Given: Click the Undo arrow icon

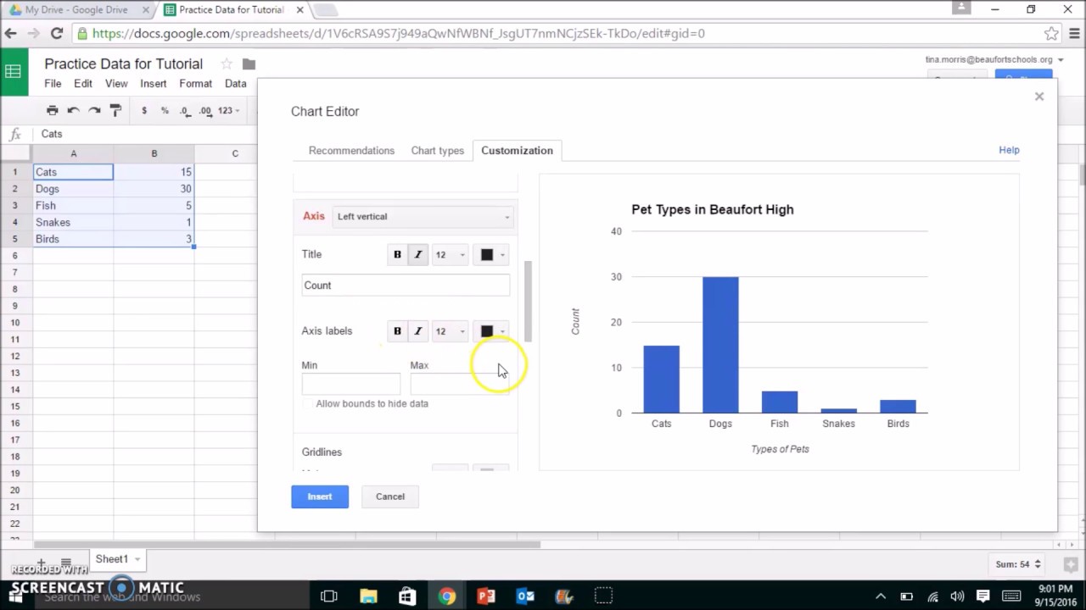Looking at the screenshot, I should (74, 110).
